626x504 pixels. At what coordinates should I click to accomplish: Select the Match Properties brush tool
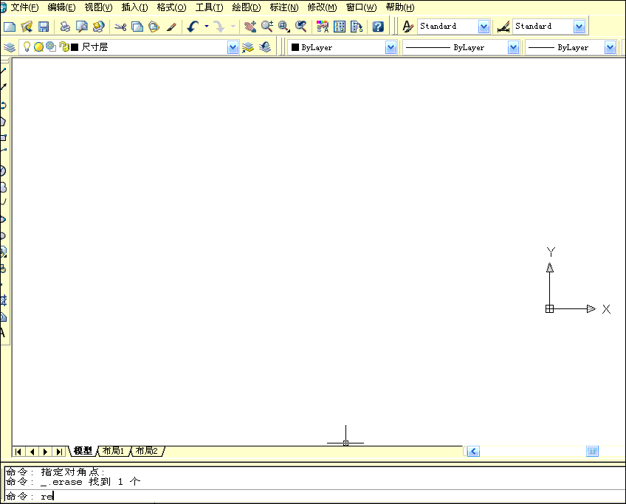(x=171, y=27)
